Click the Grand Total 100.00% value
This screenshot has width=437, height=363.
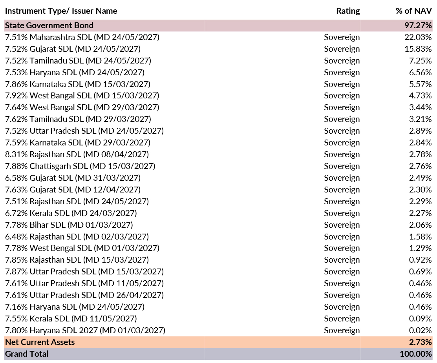(x=416, y=354)
